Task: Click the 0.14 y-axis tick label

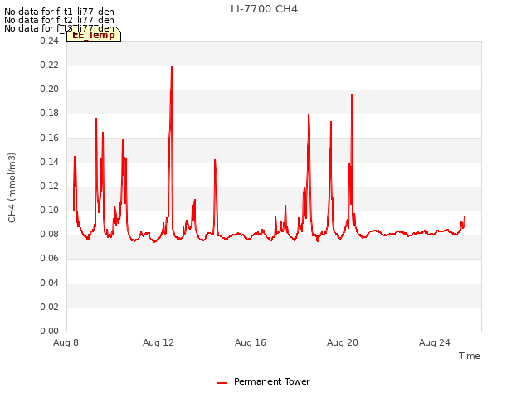Action: tap(50, 162)
